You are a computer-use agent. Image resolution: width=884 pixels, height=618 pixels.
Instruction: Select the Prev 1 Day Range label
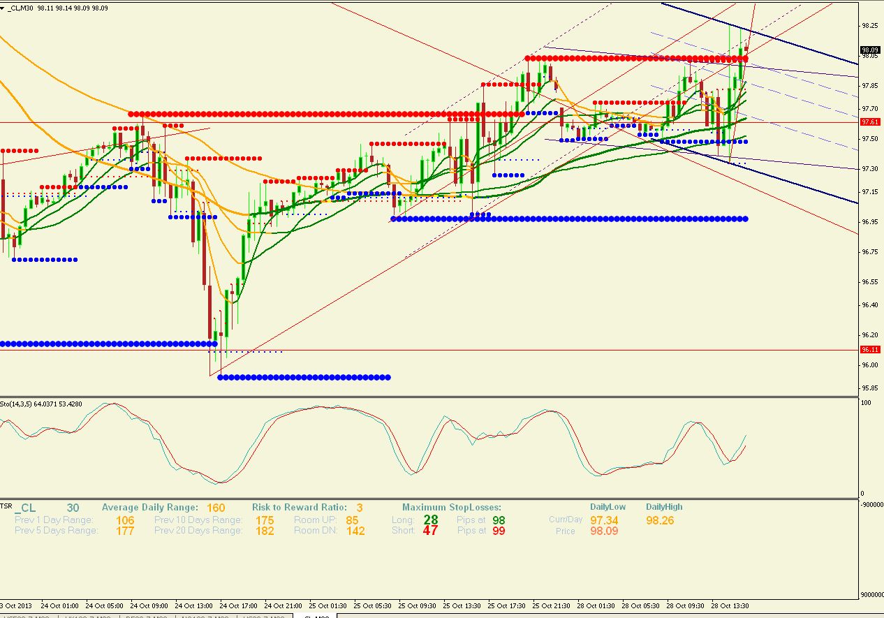click(54, 520)
